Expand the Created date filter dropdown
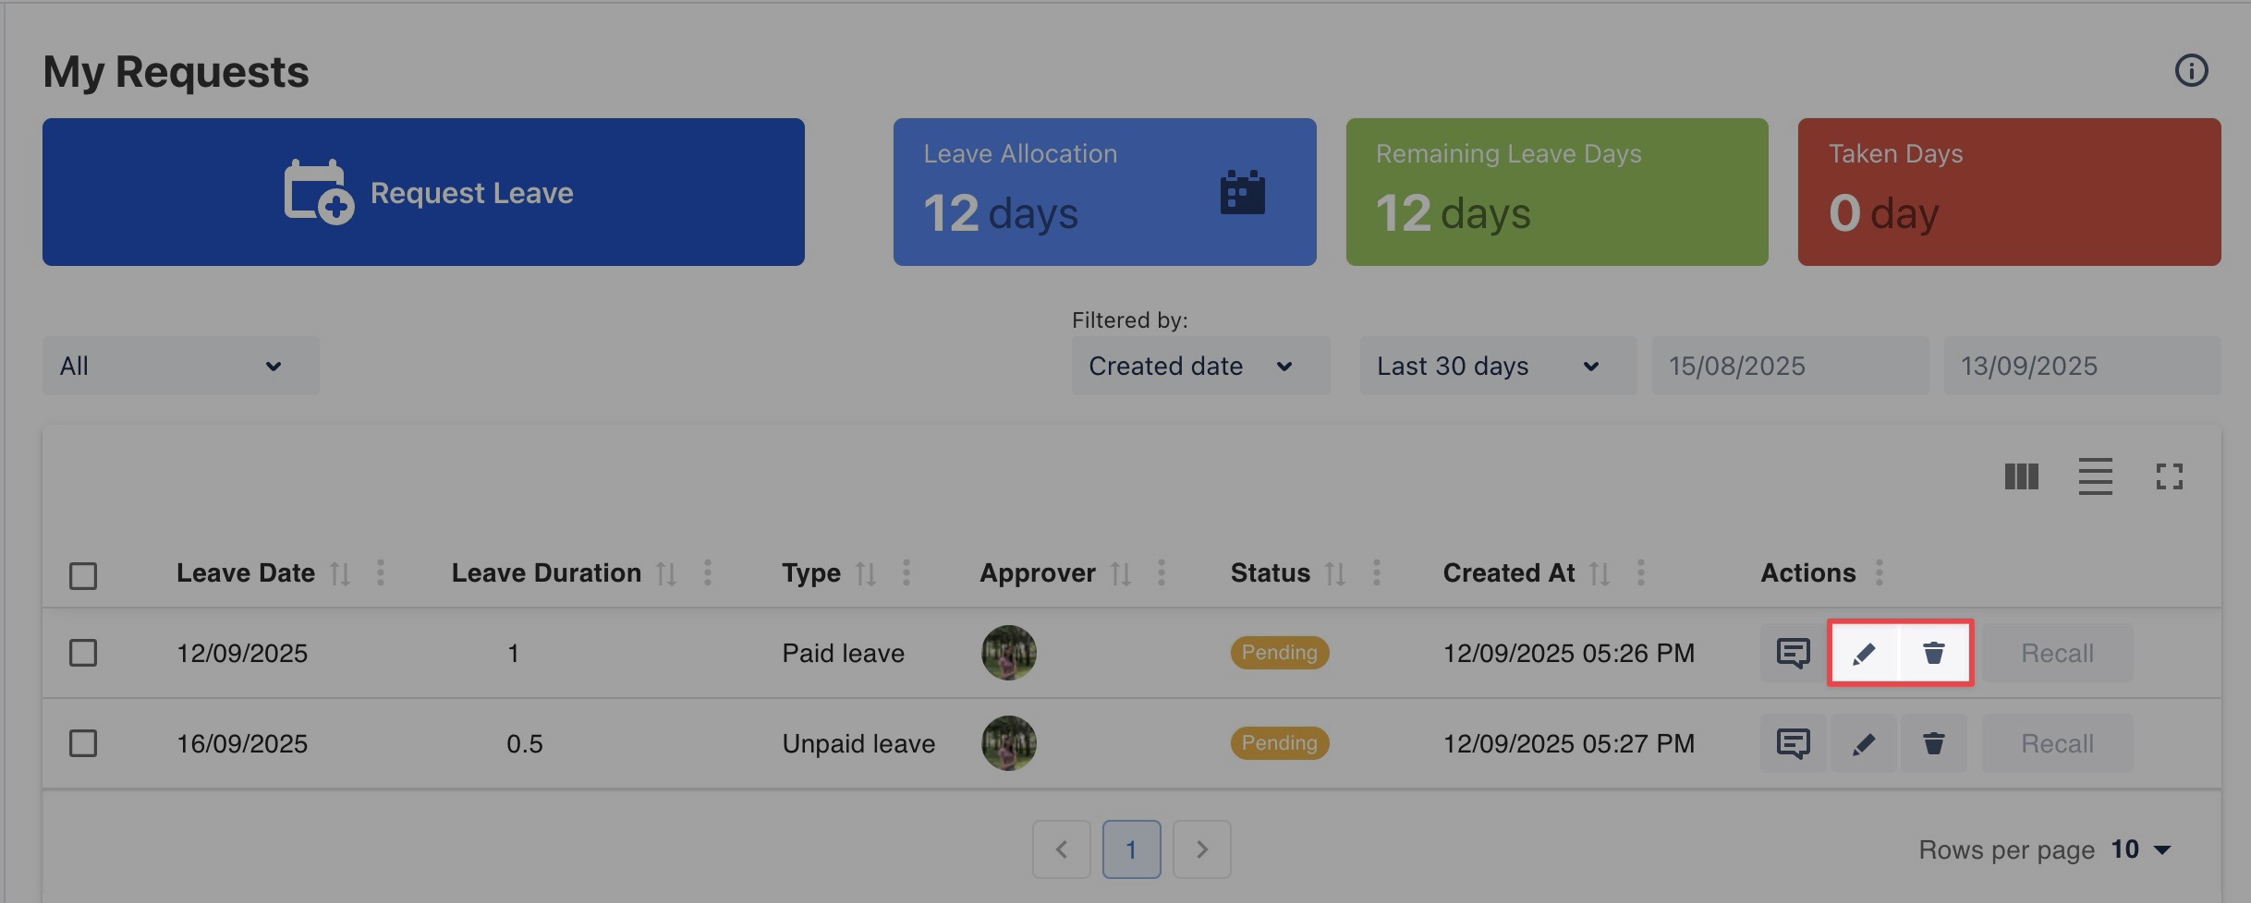Image resolution: width=2251 pixels, height=903 pixels. point(1199,366)
